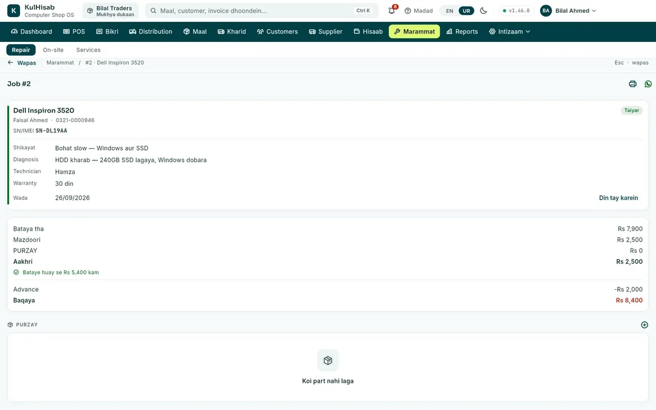Navigate to Distribution
656x410 pixels.
point(151,32)
